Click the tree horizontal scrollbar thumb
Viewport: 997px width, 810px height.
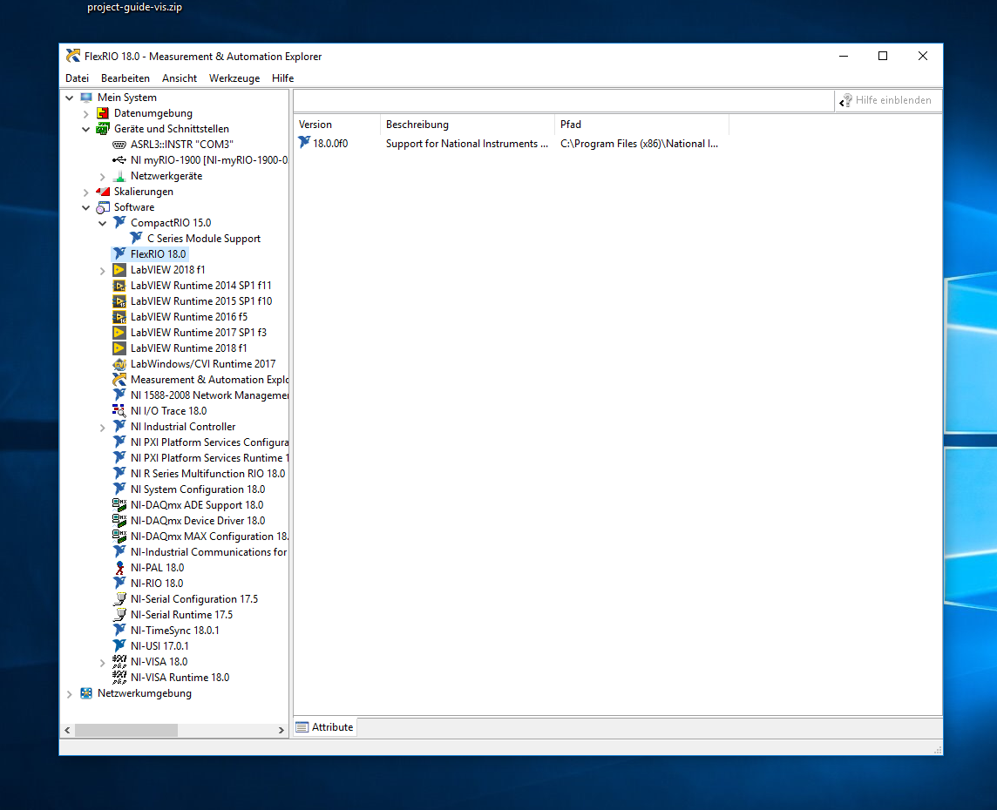(126, 731)
